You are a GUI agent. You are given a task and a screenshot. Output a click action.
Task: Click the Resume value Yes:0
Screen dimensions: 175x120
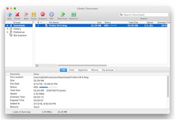click(x=36, y=107)
